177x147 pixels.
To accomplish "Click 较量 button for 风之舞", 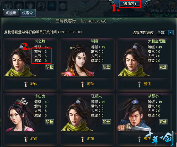I will pyautogui.click(x=50, y=67).
